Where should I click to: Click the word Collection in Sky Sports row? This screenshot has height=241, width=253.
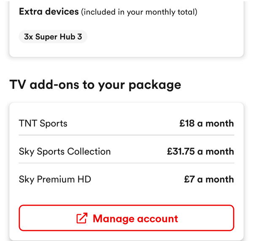[x=89, y=151]
